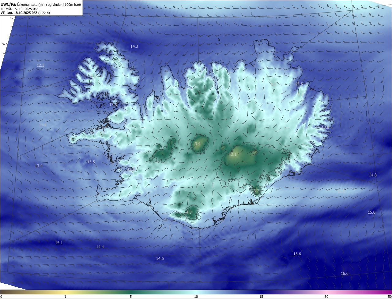This screenshot has width=392, height=299.
Task: Click the header title 'UWC/IG: Úrkomumætti (mm) og vindur í 100m hæð'
Action: [x=41, y=4]
